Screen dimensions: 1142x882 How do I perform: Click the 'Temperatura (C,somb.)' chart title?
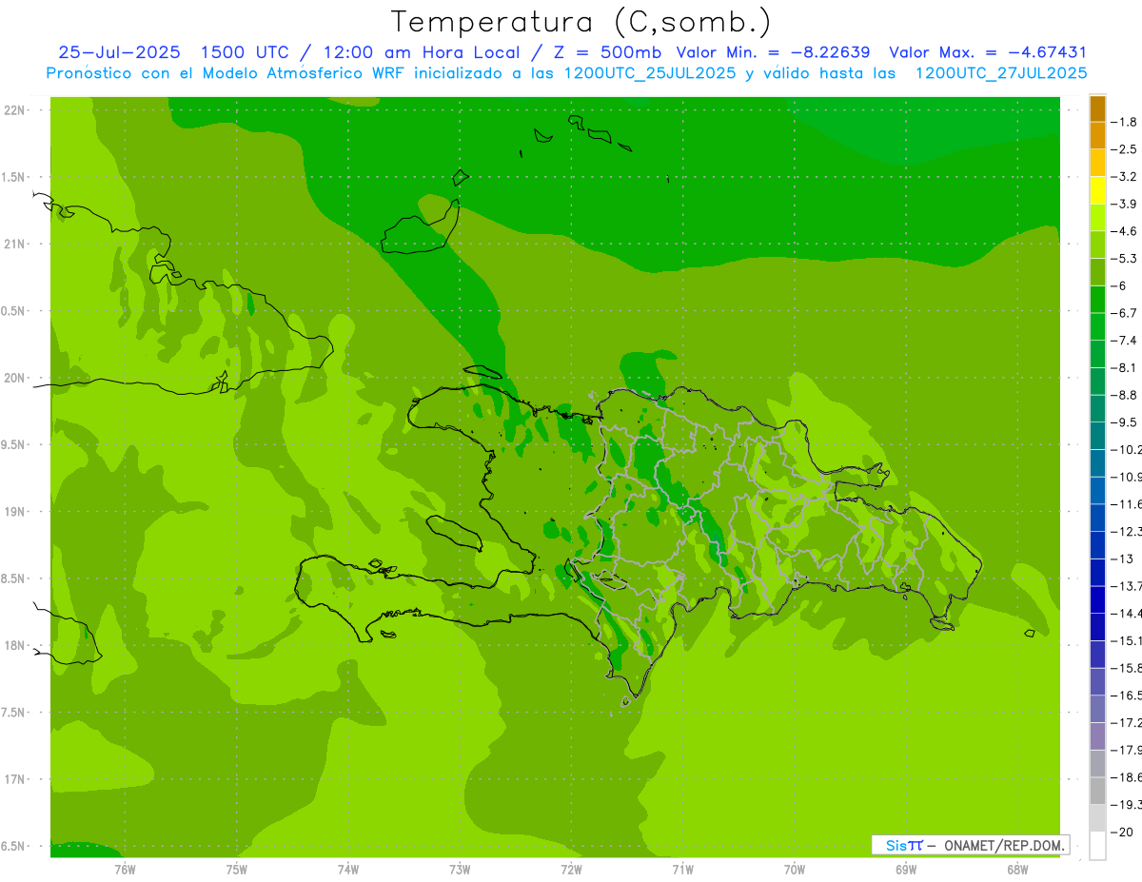tap(581, 22)
